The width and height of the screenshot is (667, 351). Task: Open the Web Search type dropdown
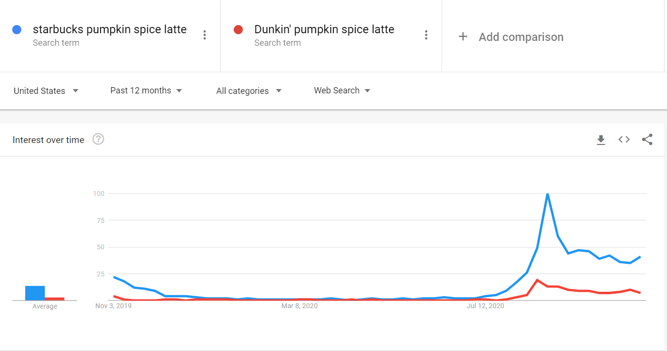(x=342, y=91)
